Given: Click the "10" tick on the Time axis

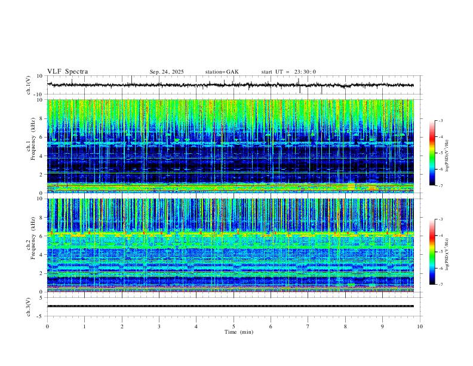Looking at the screenshot, I should pyautogui.click(x=420, y=327).
